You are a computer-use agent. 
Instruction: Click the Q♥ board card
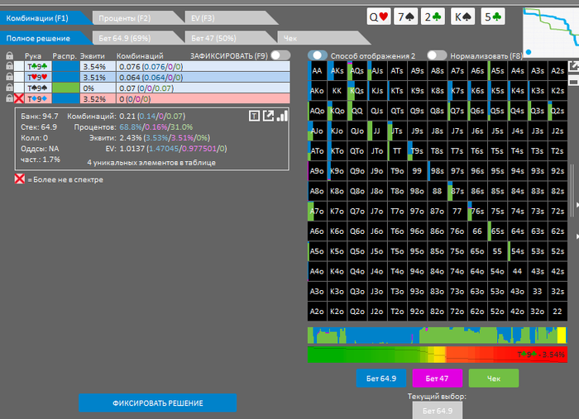click(x=379, y=17)
